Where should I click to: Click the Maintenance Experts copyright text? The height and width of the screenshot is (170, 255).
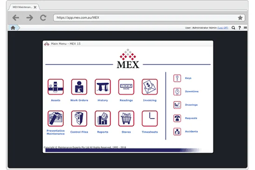(x=85, y=147)
